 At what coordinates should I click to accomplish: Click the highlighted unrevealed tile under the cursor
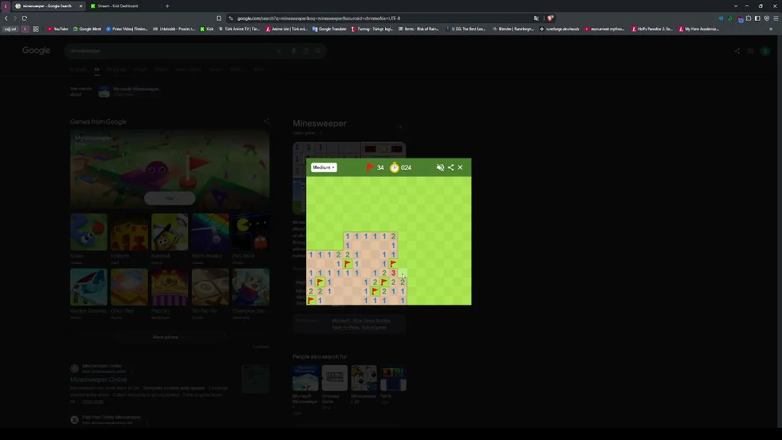tap(403, 273)
